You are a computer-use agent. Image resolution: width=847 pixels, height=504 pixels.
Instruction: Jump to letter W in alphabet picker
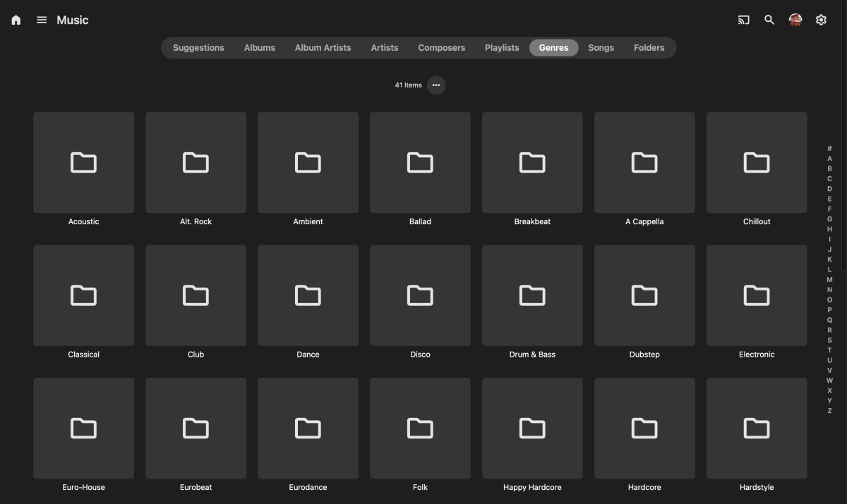pyautogui.click(x=829, y=381)
